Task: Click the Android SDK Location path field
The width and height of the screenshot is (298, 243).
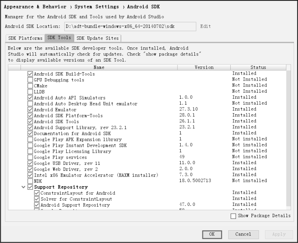Action: [x=130, y=27]
